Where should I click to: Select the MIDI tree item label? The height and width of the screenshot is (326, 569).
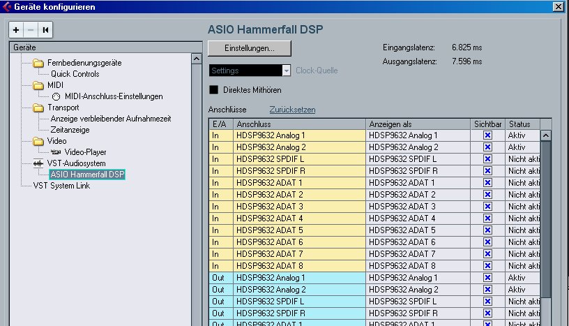(55, 85)
